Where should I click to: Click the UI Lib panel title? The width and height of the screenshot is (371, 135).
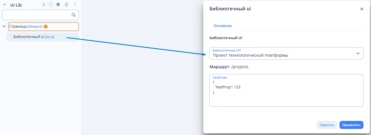(x=16, y=5)
